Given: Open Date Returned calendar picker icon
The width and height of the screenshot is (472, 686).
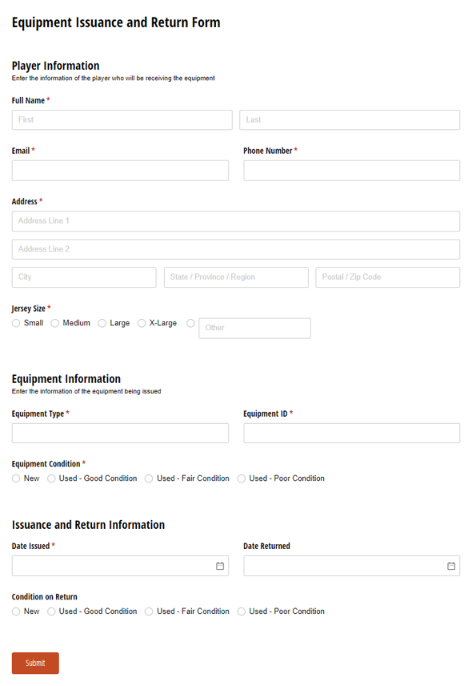Looking at the screenshot, I should pyautogui.click(x=451, y=566).
